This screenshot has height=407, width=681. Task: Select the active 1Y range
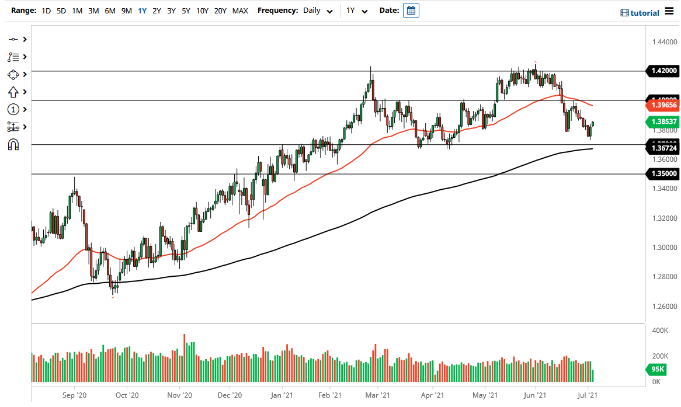pyautogui.click(x=142, y=11)
